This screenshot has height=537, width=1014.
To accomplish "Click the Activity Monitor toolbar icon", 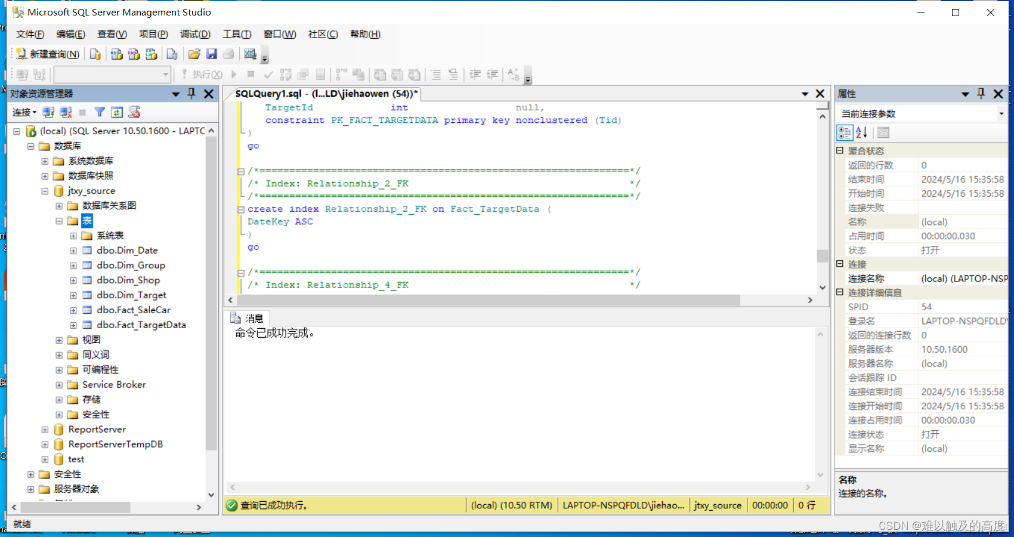I will (250, 54).
